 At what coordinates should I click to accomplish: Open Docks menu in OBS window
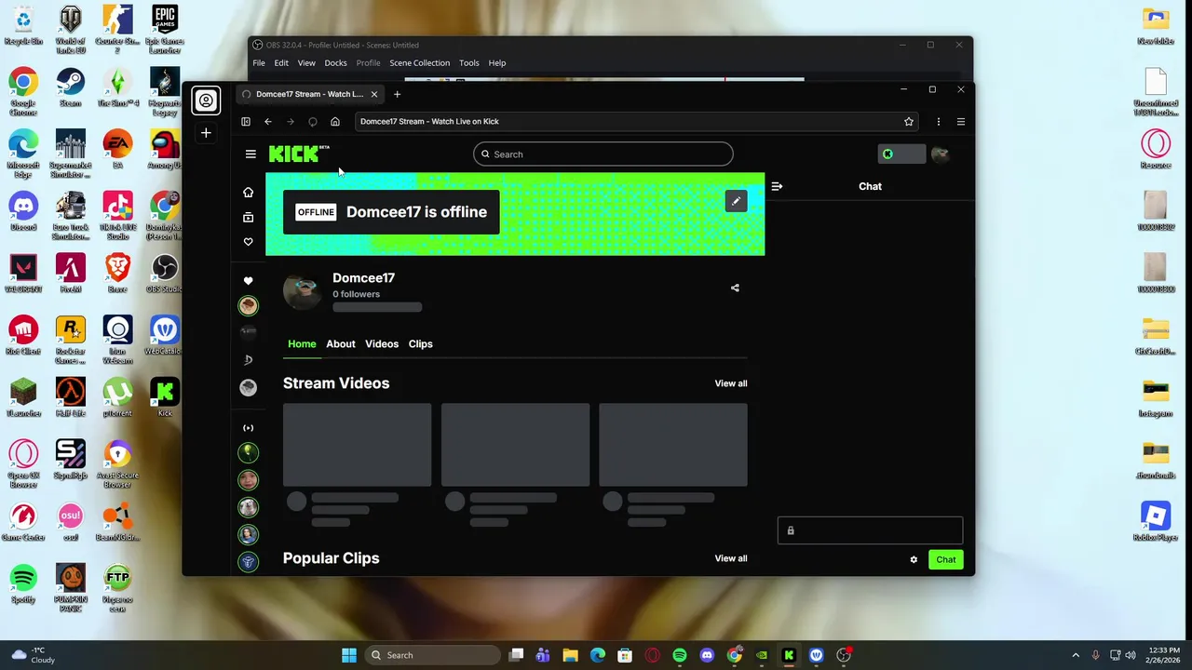[x=335, y=63]
